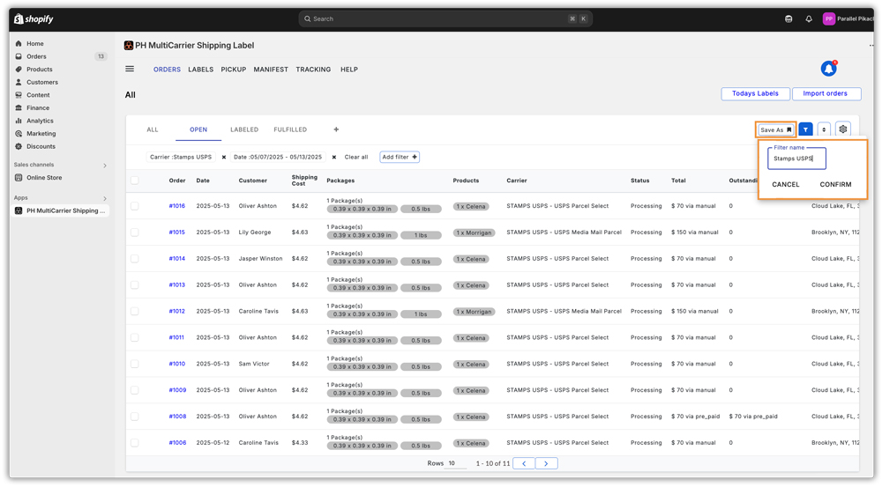The height and width of the screenshot is (487, 882).
Task: Switch to the ALL tab
Action: (x=153, y=129)
